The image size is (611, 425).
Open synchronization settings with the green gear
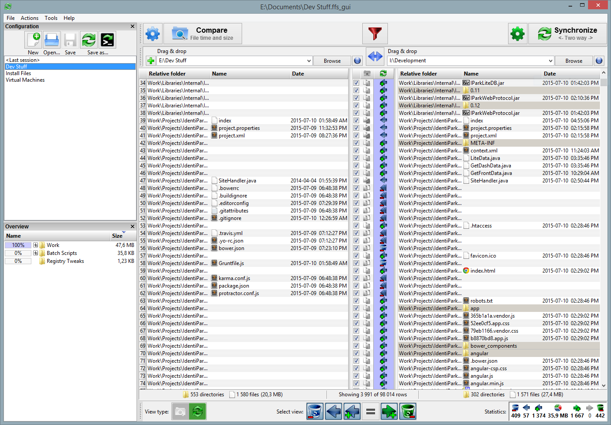[x=517, y=34]
